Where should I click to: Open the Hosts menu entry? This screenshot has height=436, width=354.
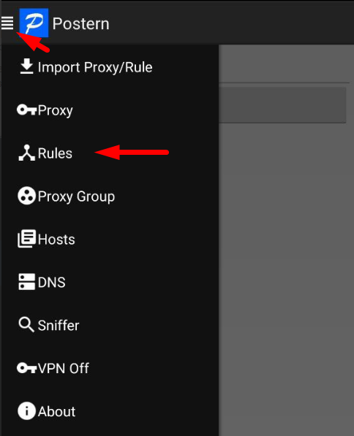click(110, 239)
